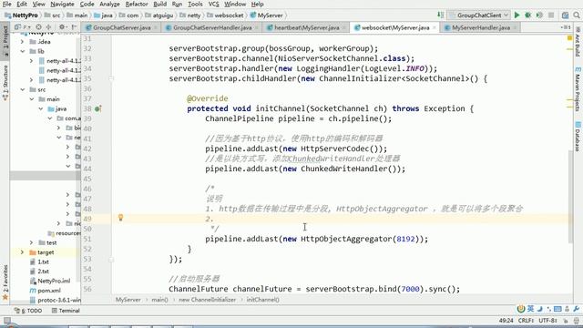Viewport: 583px width, 328px height.
Task: Click the tool windows quick access icon bottom-left
Action: coord(7,321)
